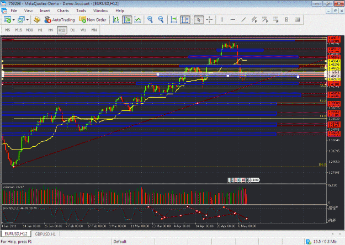Toggle the chart shift icon
This screenshot has height=245, width=345.
185,20
